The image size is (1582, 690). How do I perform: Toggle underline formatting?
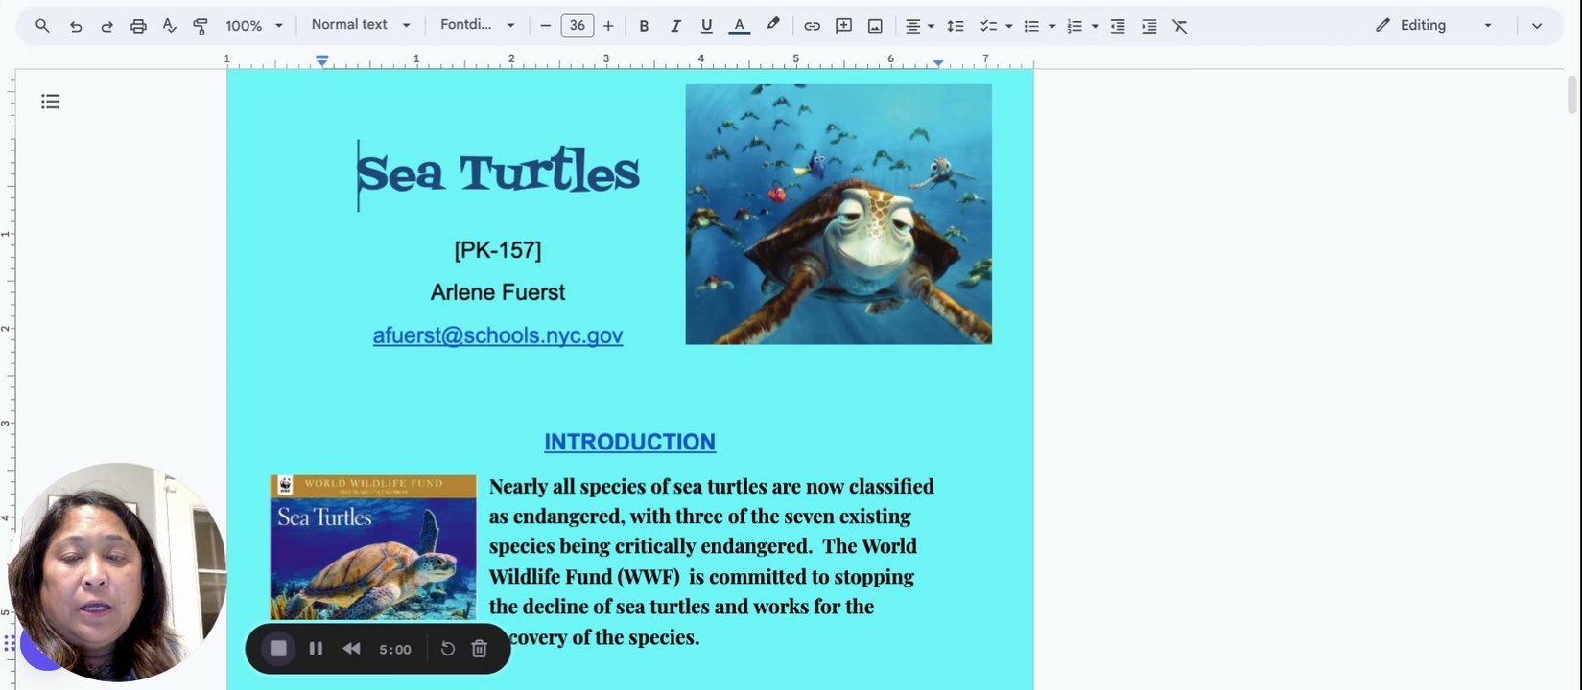pyautogui.click(x=707, y=26)
